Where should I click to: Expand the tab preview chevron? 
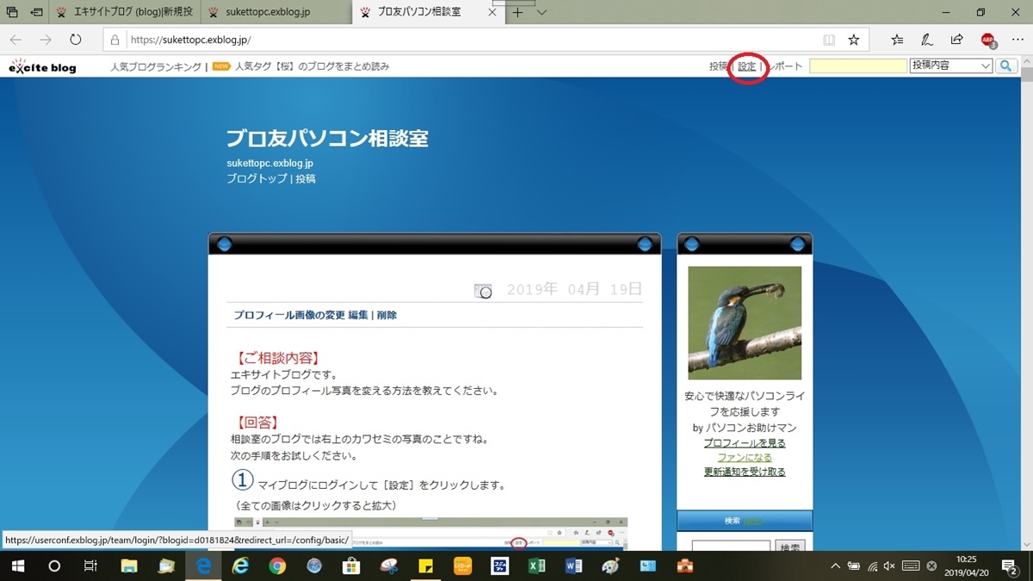(x=541, y=13)
